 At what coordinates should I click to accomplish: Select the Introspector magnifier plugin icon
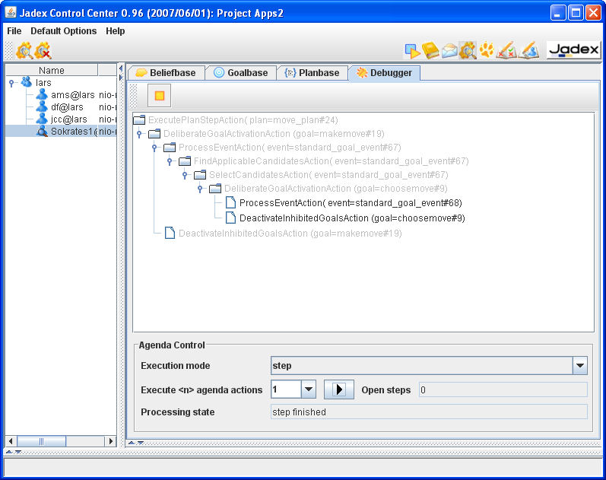tap(468, 51)
